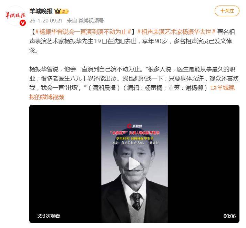The height and width of the screenshot is (228, 246).
Task: Open the 羊城晚报 profile avatar
Action: click(16, 16)
